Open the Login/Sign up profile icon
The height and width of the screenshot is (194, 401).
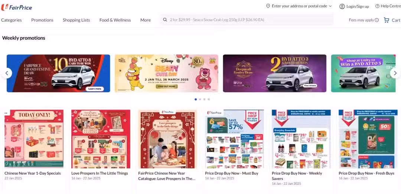[x=342, y=6]
